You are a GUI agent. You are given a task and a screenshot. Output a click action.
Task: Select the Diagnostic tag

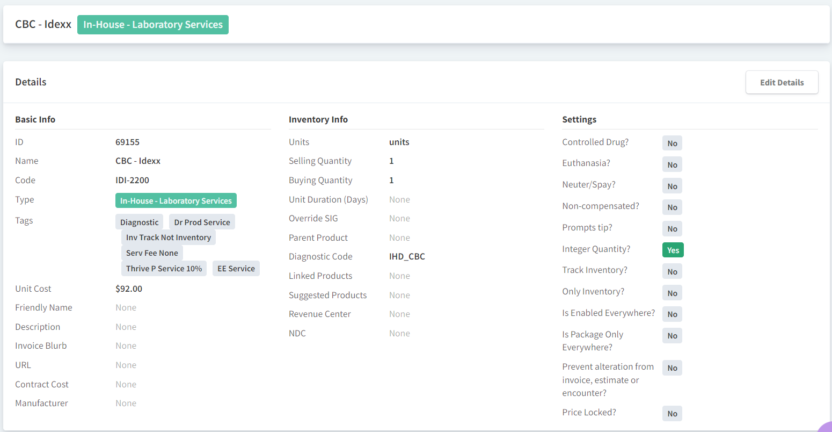(x=139, y=221)
